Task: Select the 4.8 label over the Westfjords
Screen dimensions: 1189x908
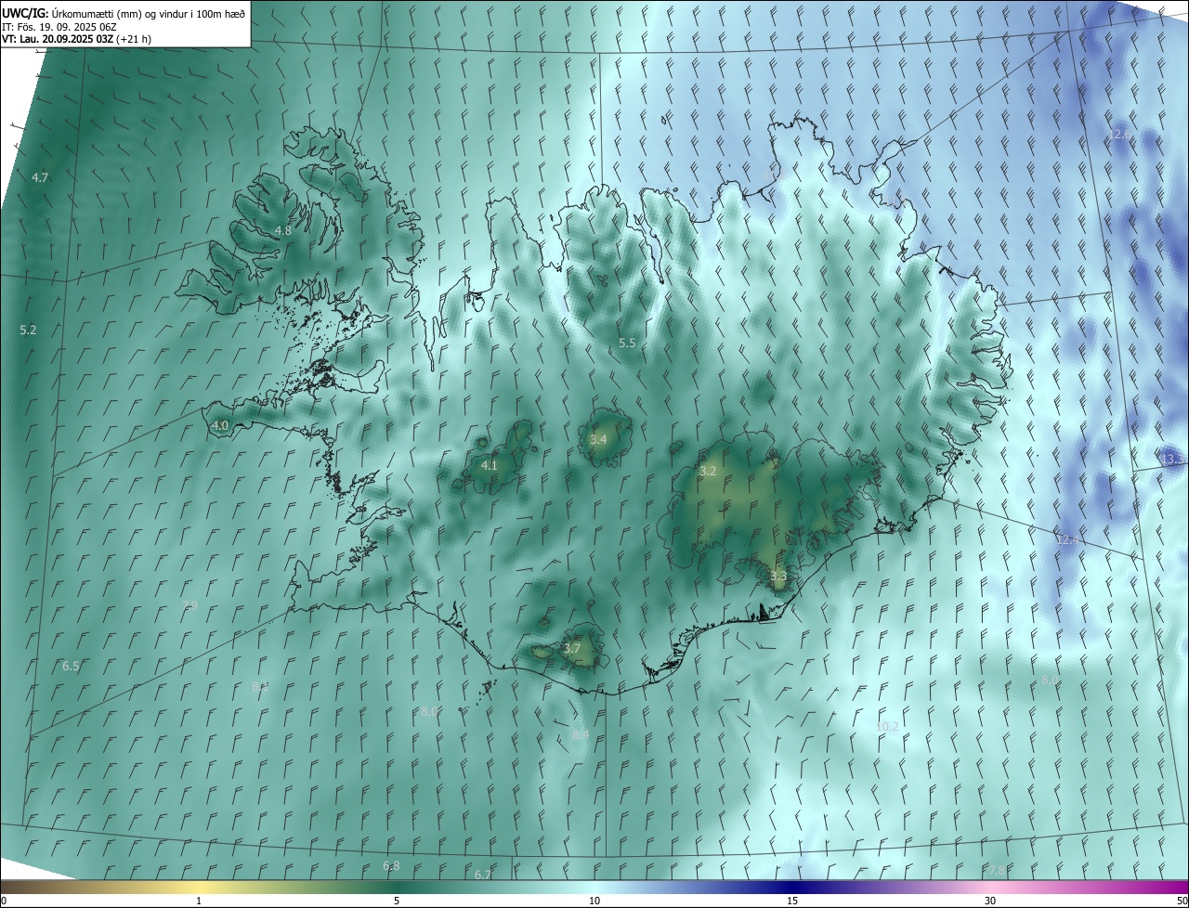Action: click(x=283, y=230)
